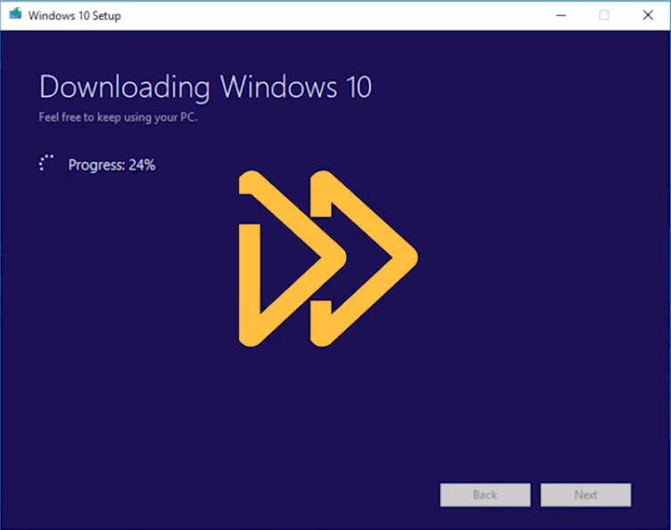This screenshot has width=671, height=530.
Task: Click the word "Setup" in the title bar
Action: (105, 16)
